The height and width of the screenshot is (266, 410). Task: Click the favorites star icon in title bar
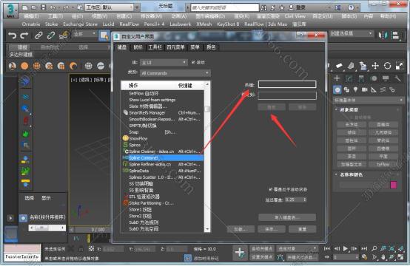pos(282,8)
